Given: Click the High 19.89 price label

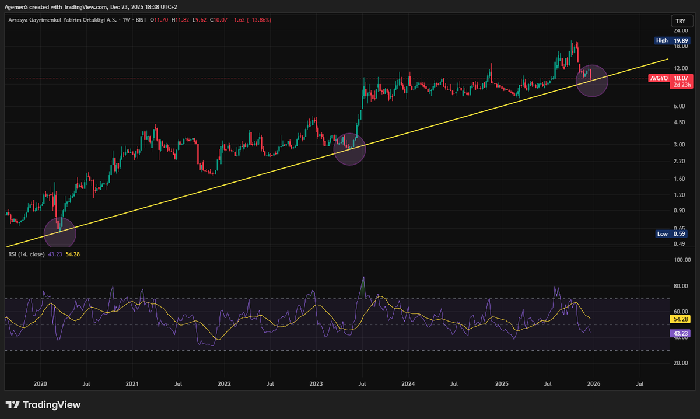Looking at the screenshot, I should (671, 41).
